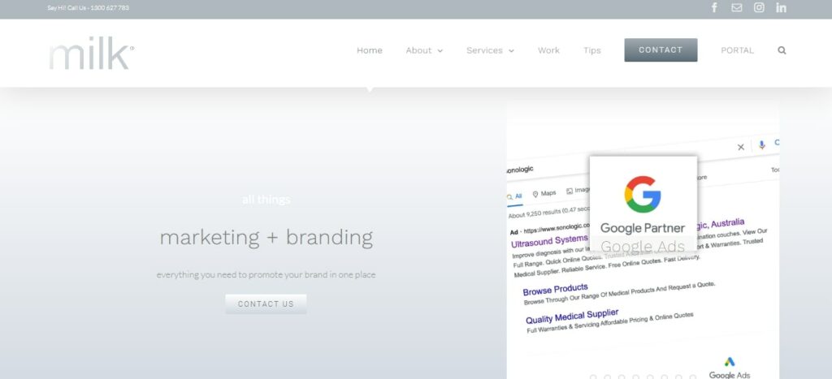Click the X clear icon in slide search bar
832x379 pixels.
click(x=741, y=148)
